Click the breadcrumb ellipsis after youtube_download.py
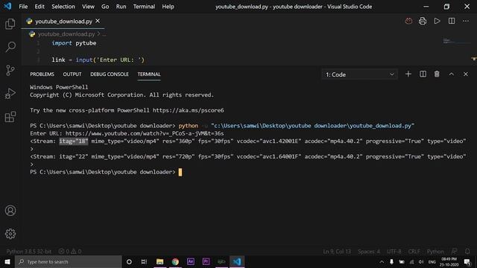The height and width of the screenshot is (268, 477). 104,34
